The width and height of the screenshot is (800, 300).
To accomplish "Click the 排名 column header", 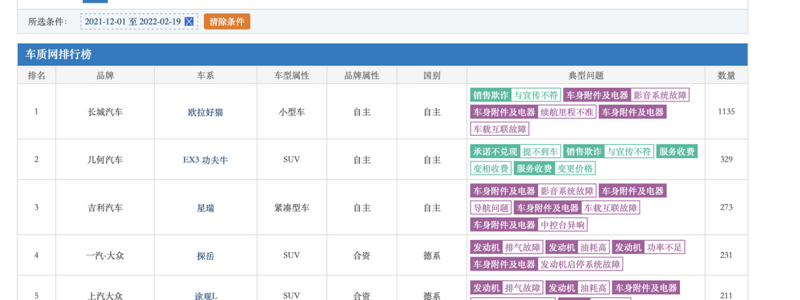I will pos(37,75).
